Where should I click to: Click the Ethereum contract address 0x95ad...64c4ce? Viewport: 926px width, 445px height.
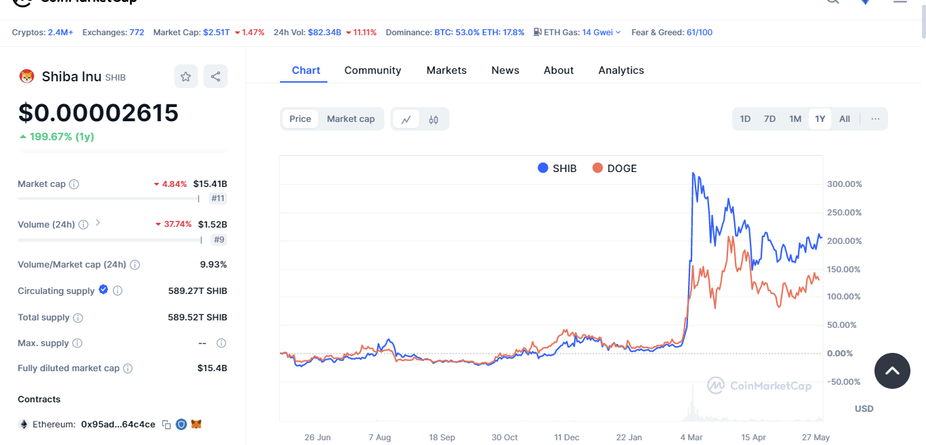point(118,425)
